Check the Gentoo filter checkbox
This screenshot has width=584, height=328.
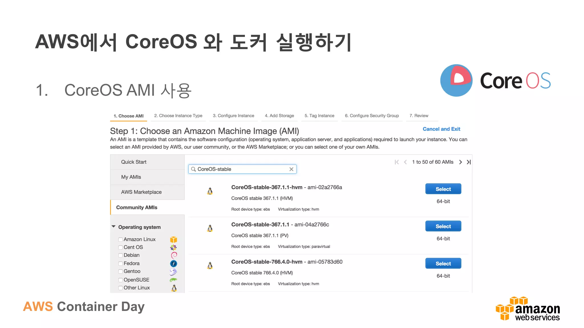pos(121,272)
